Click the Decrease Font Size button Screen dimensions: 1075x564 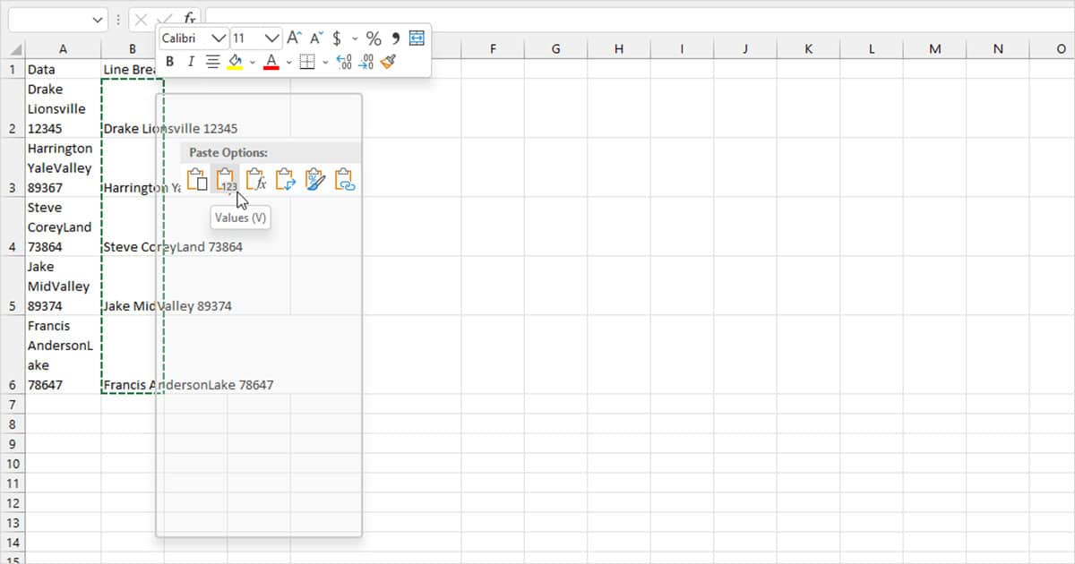[315, 37]
